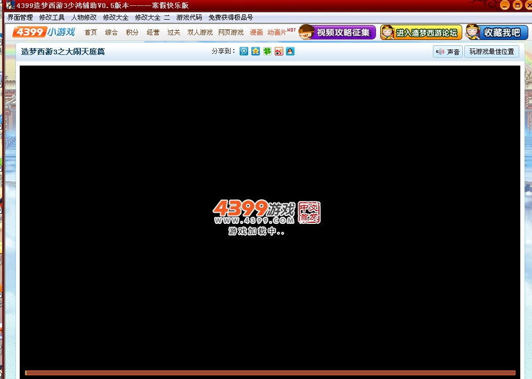Click the 游戏加载中 loading text
This screenshot has width=532, height=379.
(x=256, y=231)
